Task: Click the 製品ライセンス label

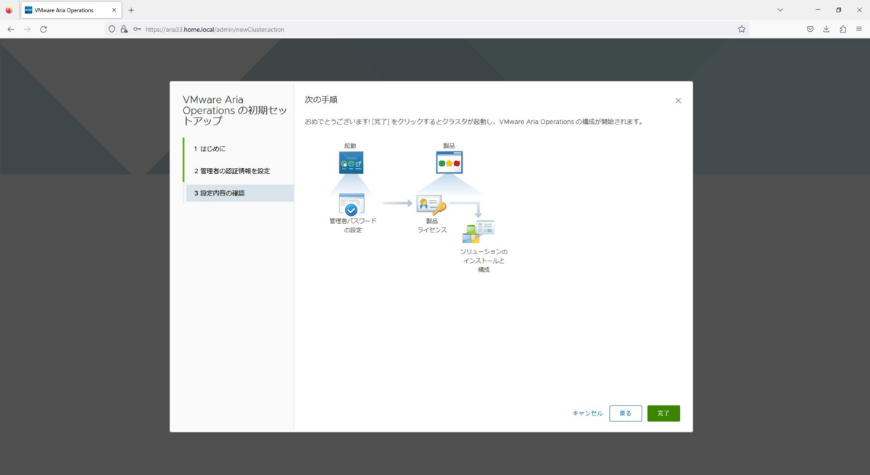Action: point(432,225)
